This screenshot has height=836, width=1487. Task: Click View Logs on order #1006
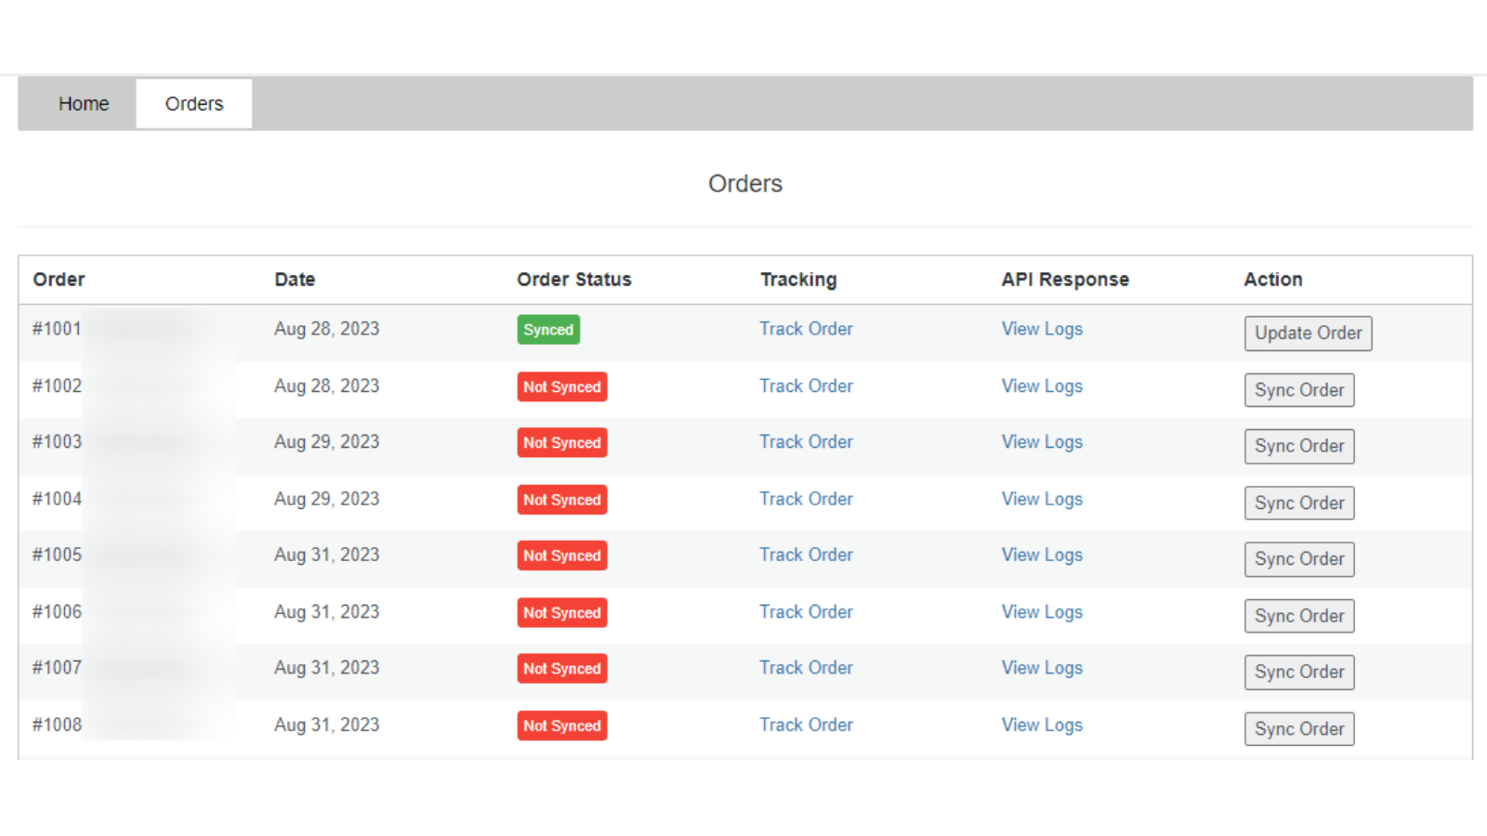pos(1041,611)
